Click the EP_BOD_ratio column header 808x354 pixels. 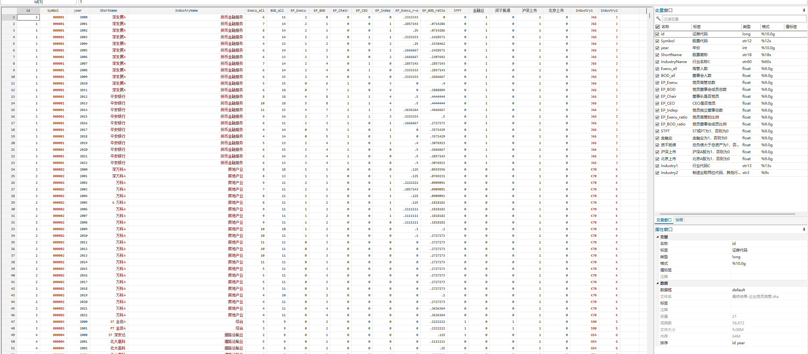coord(434,10)
